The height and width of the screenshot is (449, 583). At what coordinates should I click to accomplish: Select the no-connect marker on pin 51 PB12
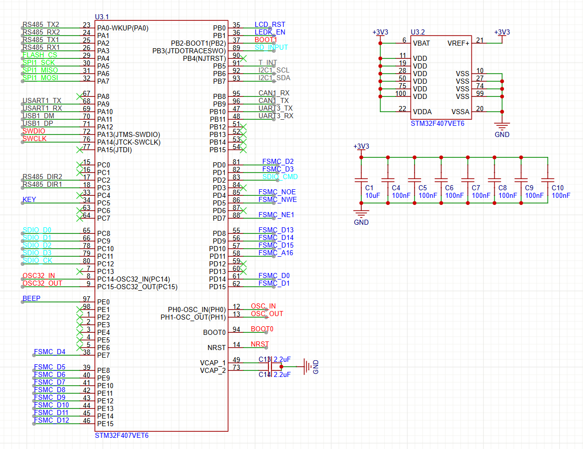(x=244, y=127)
